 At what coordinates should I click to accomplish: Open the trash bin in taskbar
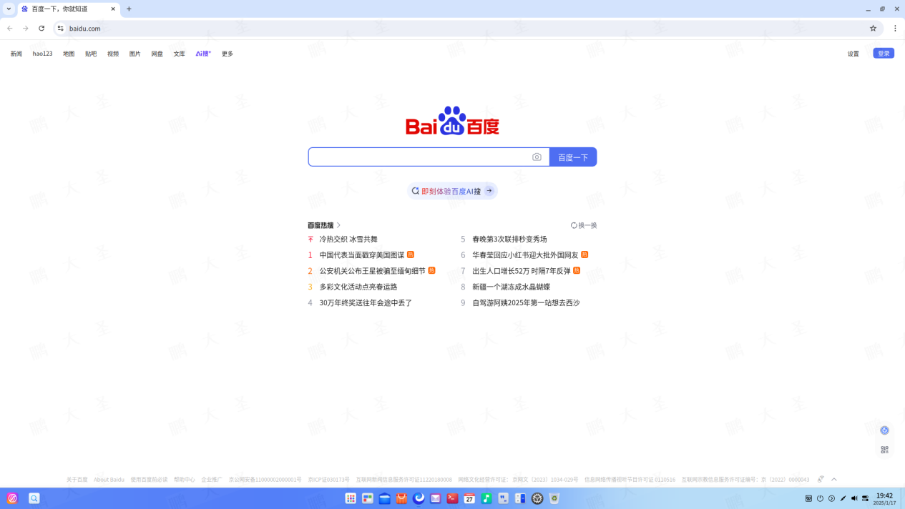[x=554, y=498]
